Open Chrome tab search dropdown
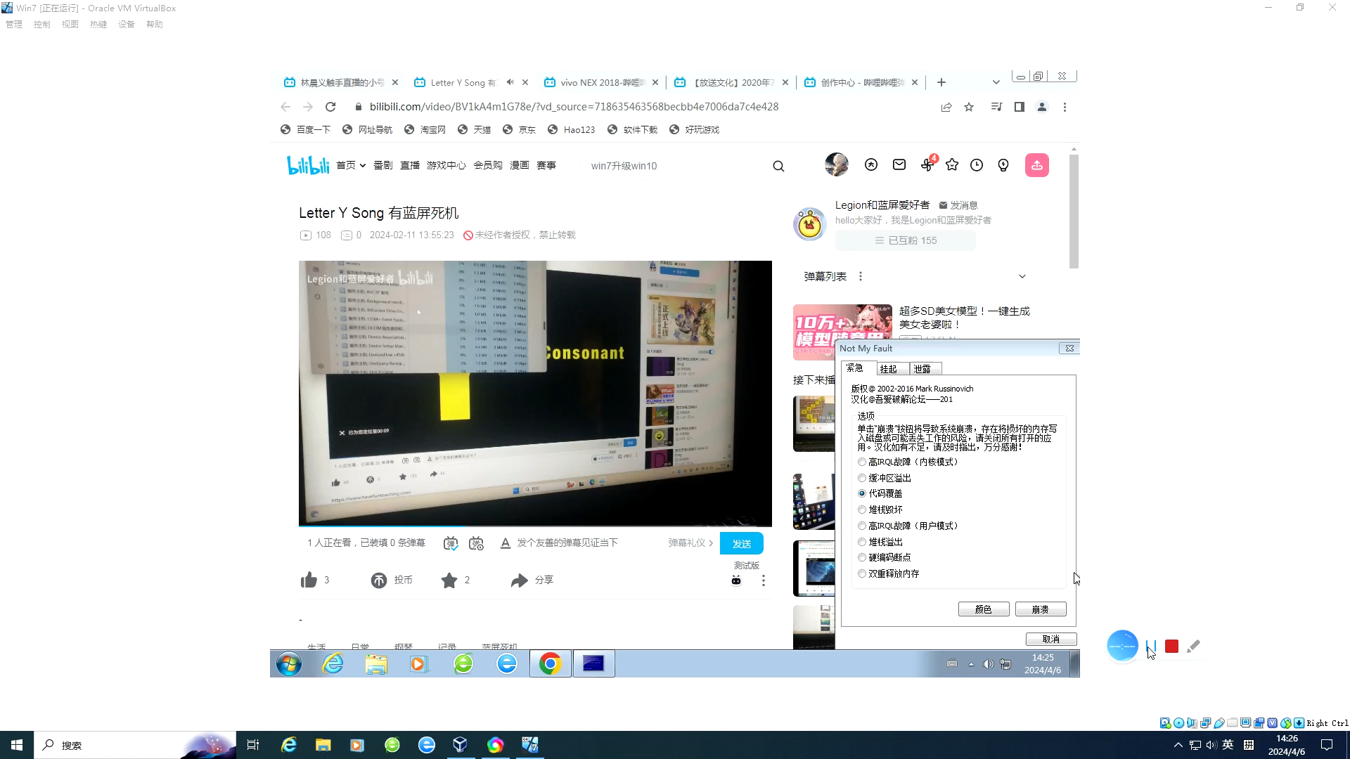The image size is (1350, 759). 996,82
